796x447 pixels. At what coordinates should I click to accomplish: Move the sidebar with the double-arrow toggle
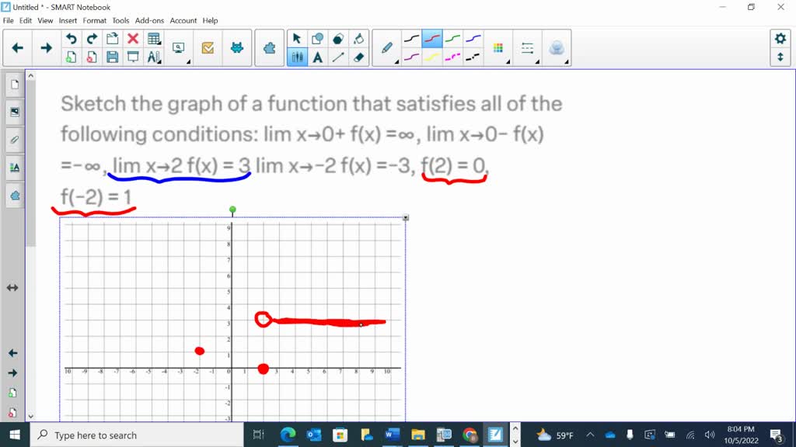click(x=12, y=287)
